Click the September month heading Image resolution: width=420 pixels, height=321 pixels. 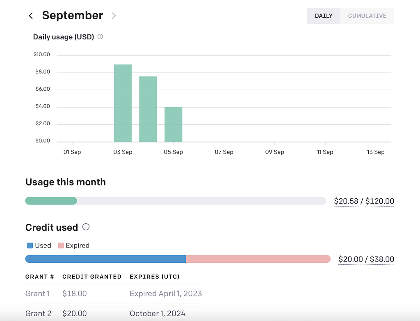pos(72,15)
